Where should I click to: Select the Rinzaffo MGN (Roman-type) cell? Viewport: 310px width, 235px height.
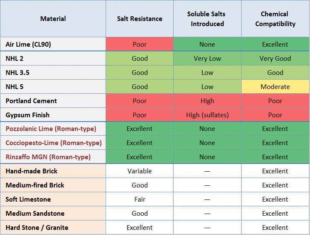[48, 157]
